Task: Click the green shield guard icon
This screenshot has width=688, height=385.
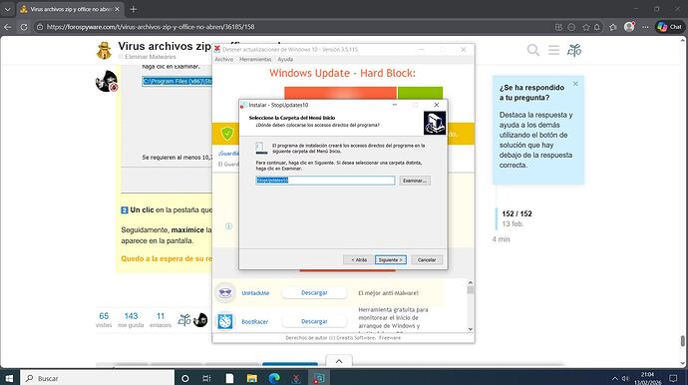Action: point(227,133)
